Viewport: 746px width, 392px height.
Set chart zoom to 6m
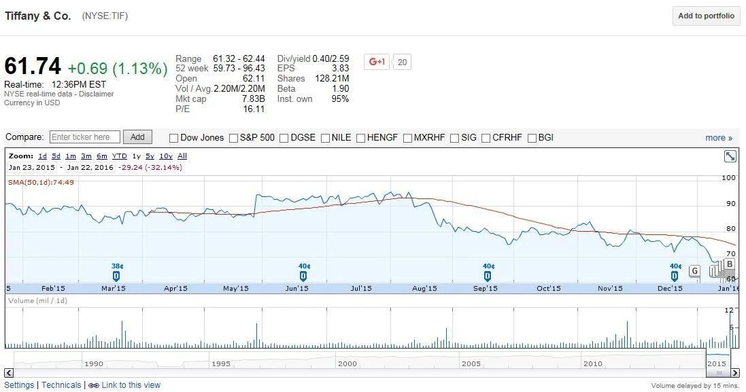click(x=102, y=156)
